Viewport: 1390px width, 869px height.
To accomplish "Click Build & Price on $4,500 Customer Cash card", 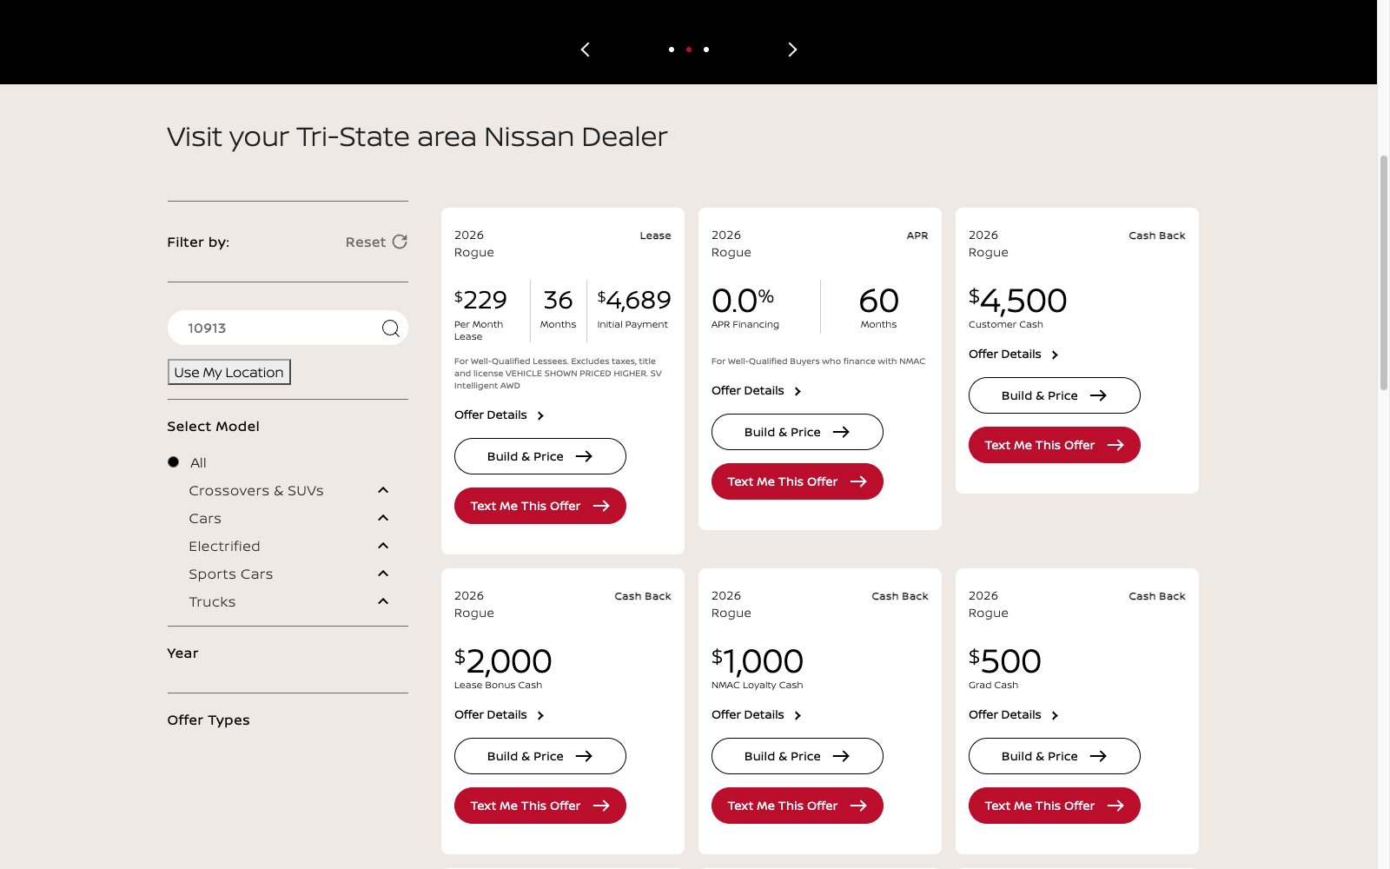I will pos(1054,395).
